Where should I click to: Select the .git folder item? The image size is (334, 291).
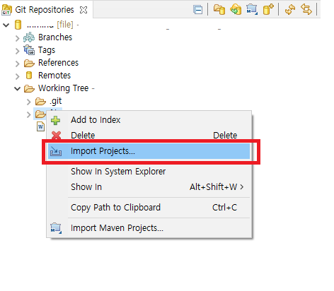[x=56, y=101]
